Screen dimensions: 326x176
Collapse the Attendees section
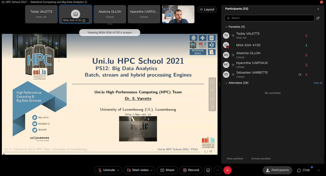pyautogui.click(x=226, y=83)
